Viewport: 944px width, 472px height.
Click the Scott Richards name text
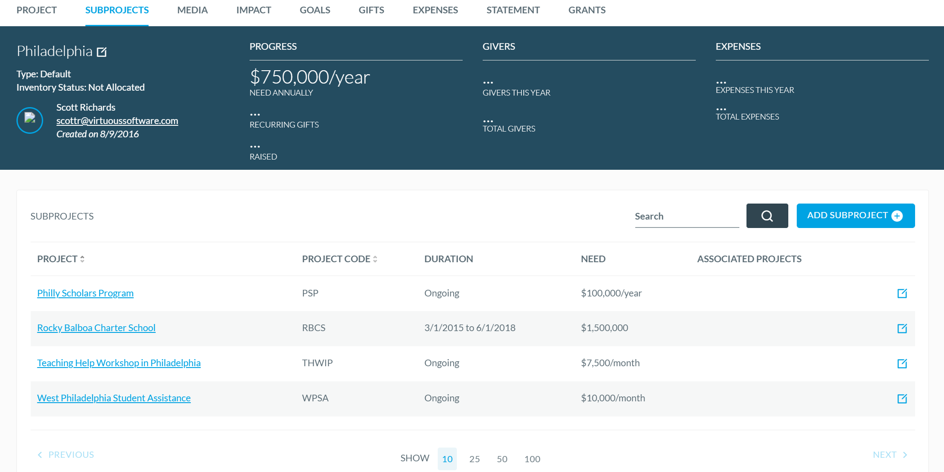pyautogui.click(x=86, y=108)
